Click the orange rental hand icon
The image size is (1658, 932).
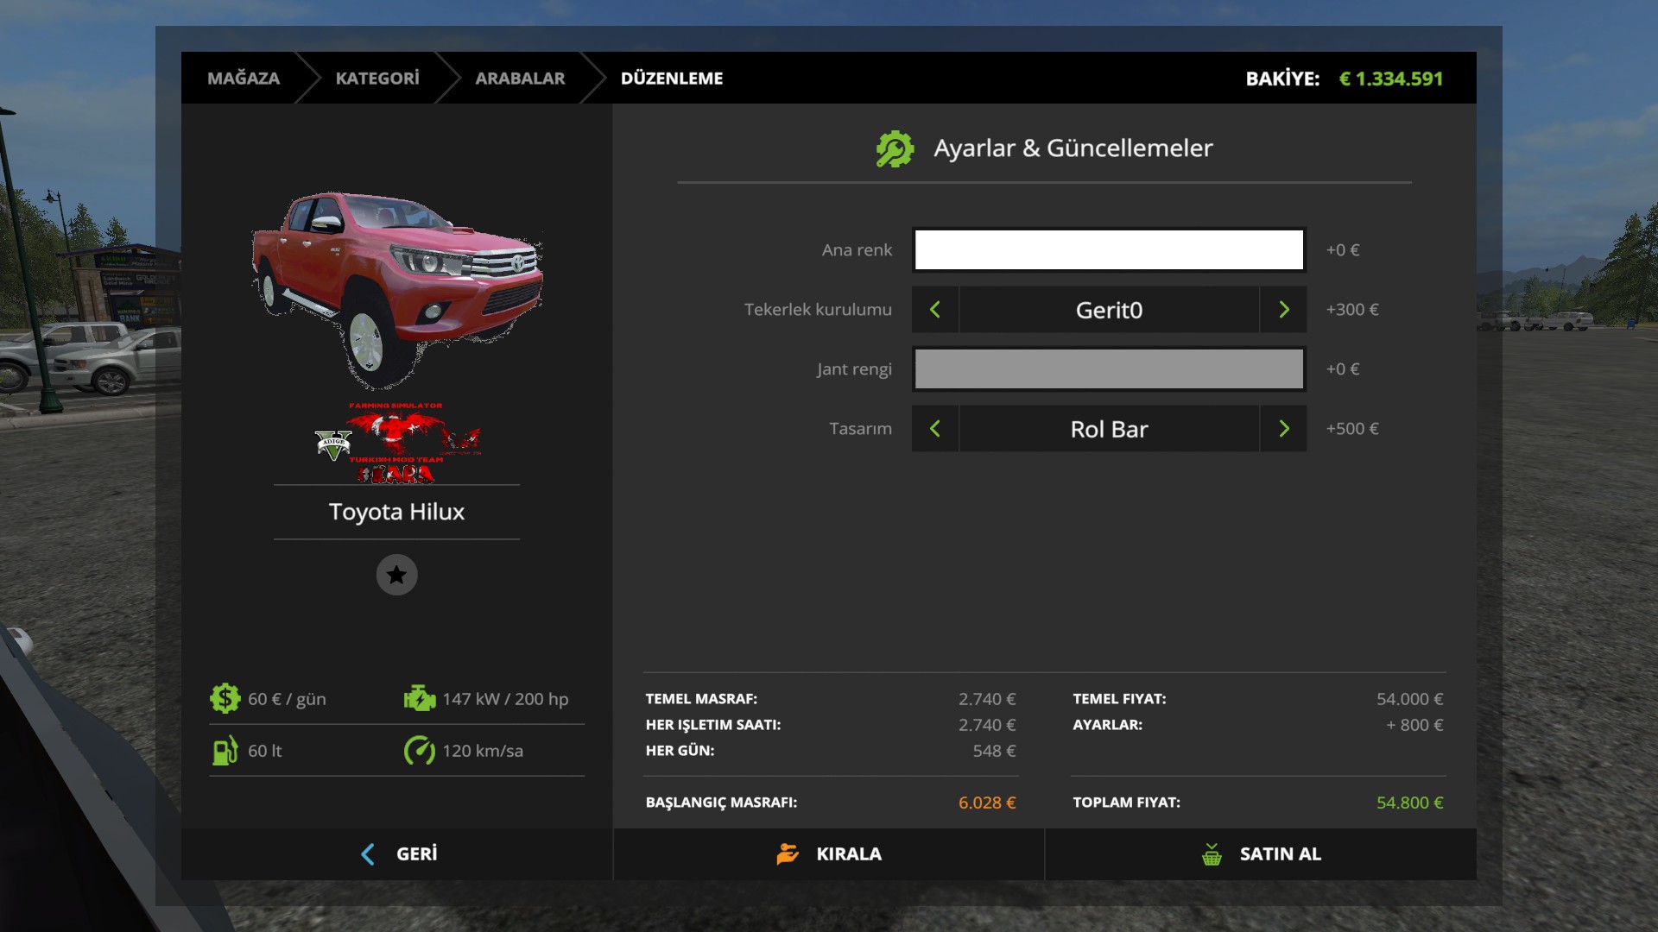coord(787,854)
